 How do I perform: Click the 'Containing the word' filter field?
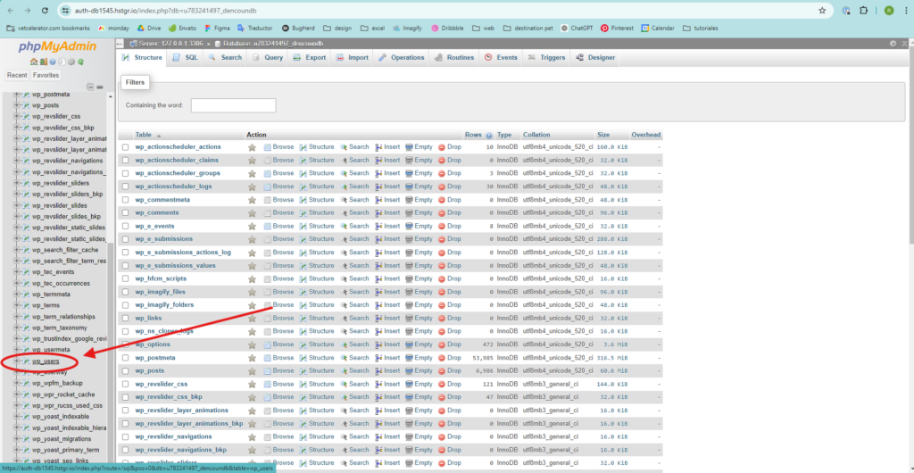(233, 105)
